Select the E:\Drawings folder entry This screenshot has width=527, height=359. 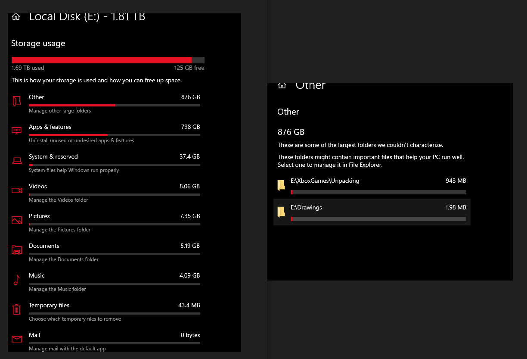tap(372, 212)
